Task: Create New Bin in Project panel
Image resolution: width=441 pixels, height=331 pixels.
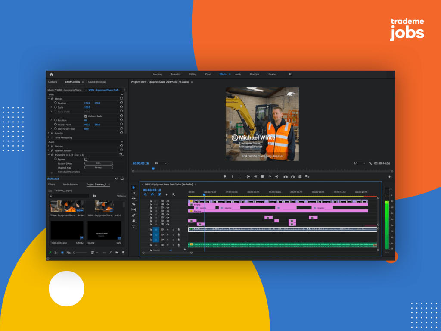Action: point(117,253)
